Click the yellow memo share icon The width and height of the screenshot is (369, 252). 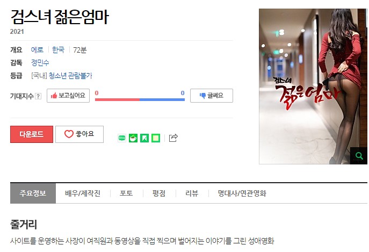point(156,138)
